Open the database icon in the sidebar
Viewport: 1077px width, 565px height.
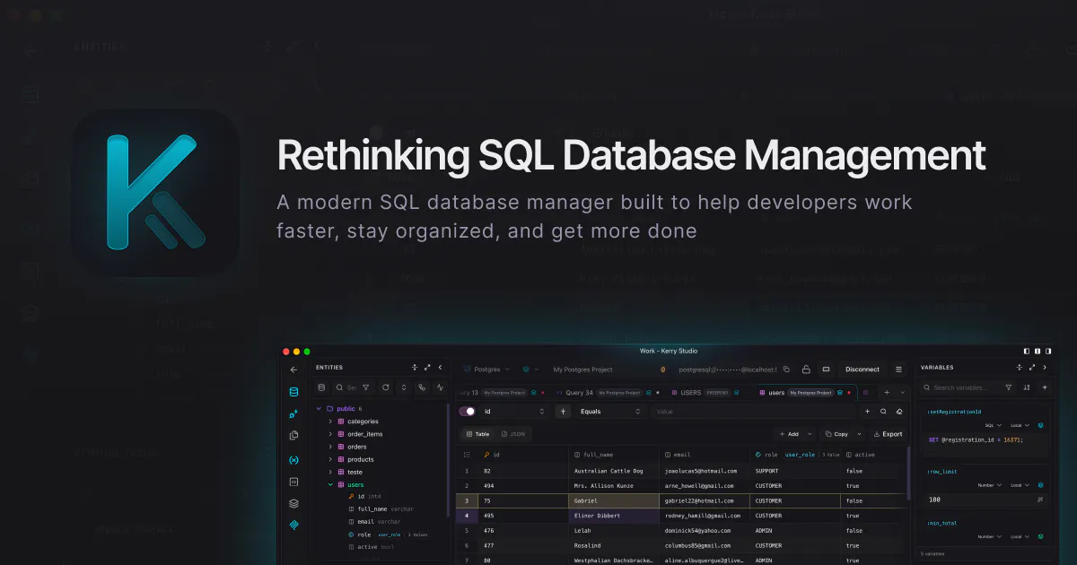click(x=293, y=392)
